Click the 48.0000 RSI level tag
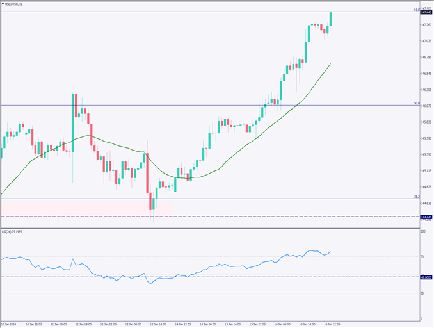This screenshot has width=434, height=328. [426, 277]
